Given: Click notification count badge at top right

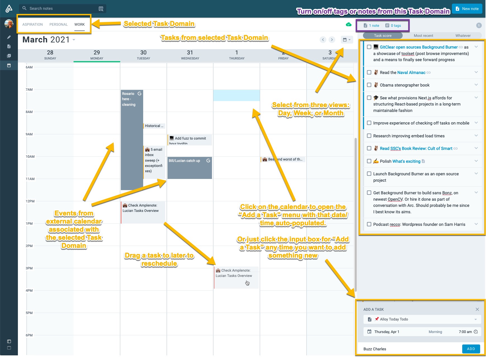Looking at the screenshot, I should (x=479, y=25).
